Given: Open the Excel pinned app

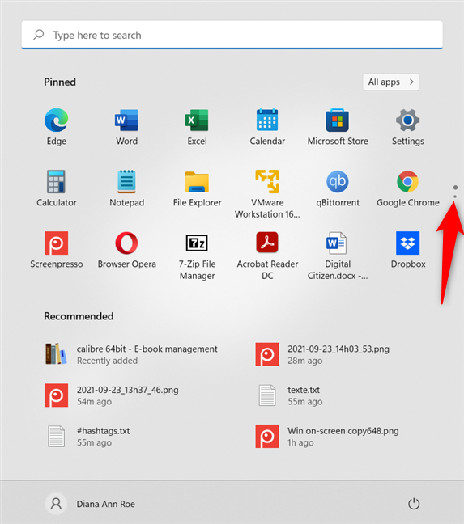Looking at the screenshot, I should click(197, 127).
